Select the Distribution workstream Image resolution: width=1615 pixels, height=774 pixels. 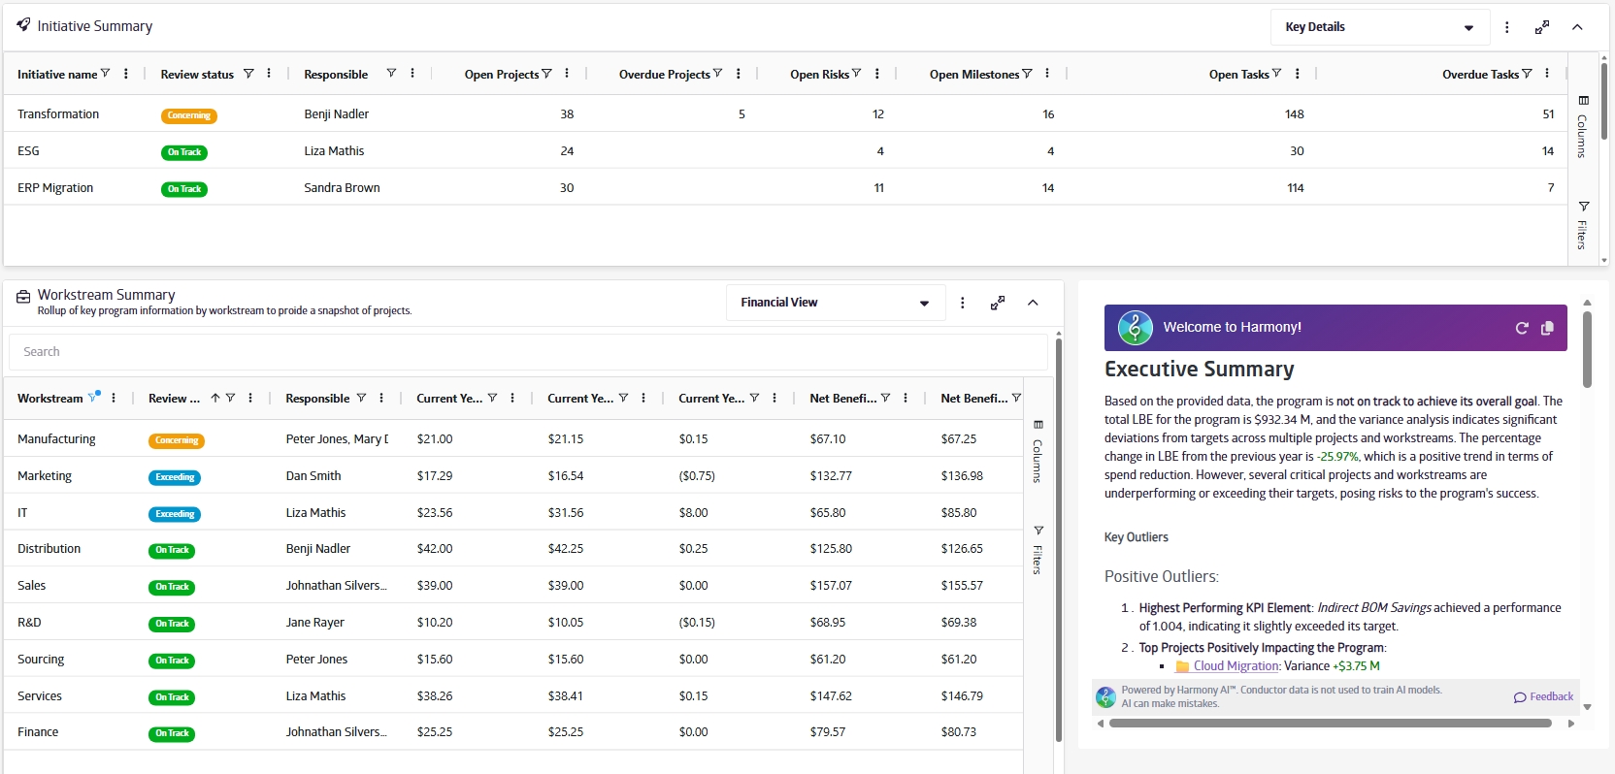513,548
